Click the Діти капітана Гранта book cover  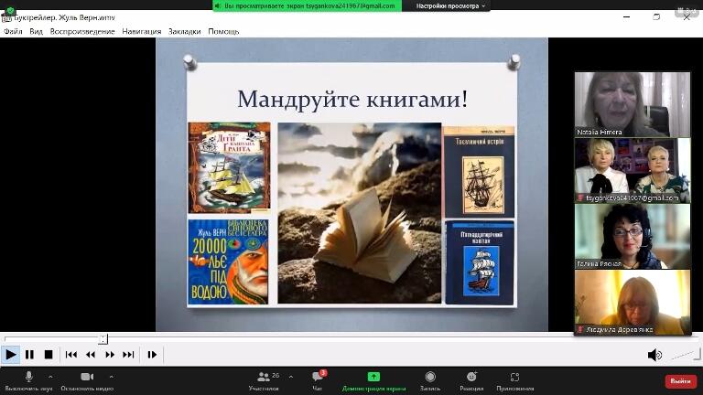[x=229, y=167]
